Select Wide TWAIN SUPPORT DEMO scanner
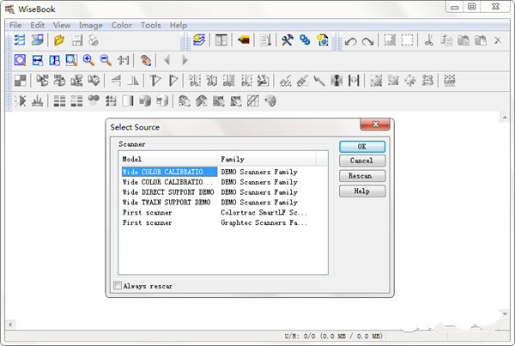515x346 pixels. [x=167, y=203]
